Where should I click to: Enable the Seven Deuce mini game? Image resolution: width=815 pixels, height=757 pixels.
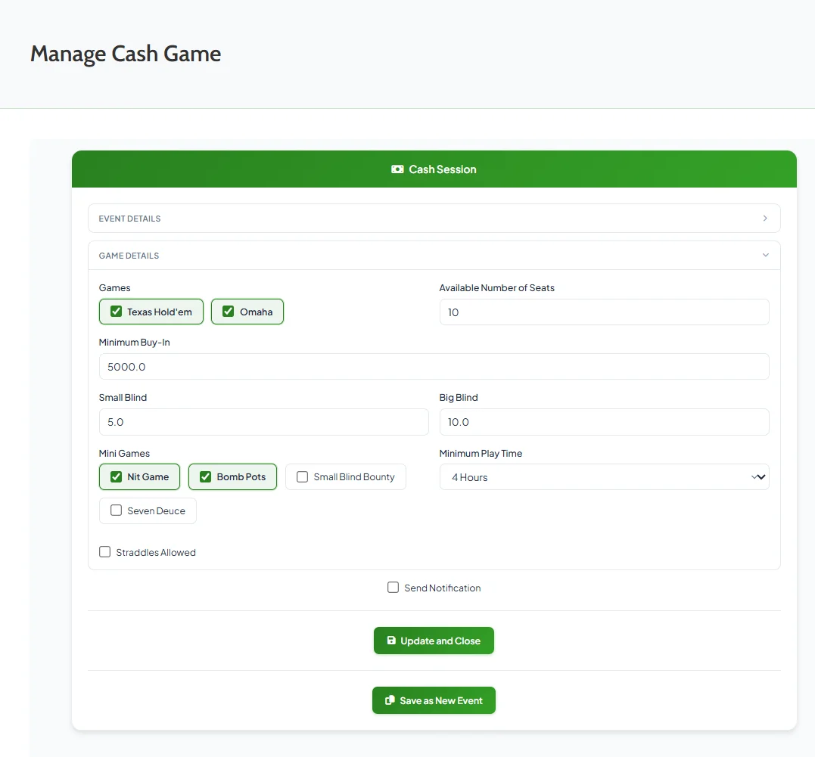[x=117, y=510]
